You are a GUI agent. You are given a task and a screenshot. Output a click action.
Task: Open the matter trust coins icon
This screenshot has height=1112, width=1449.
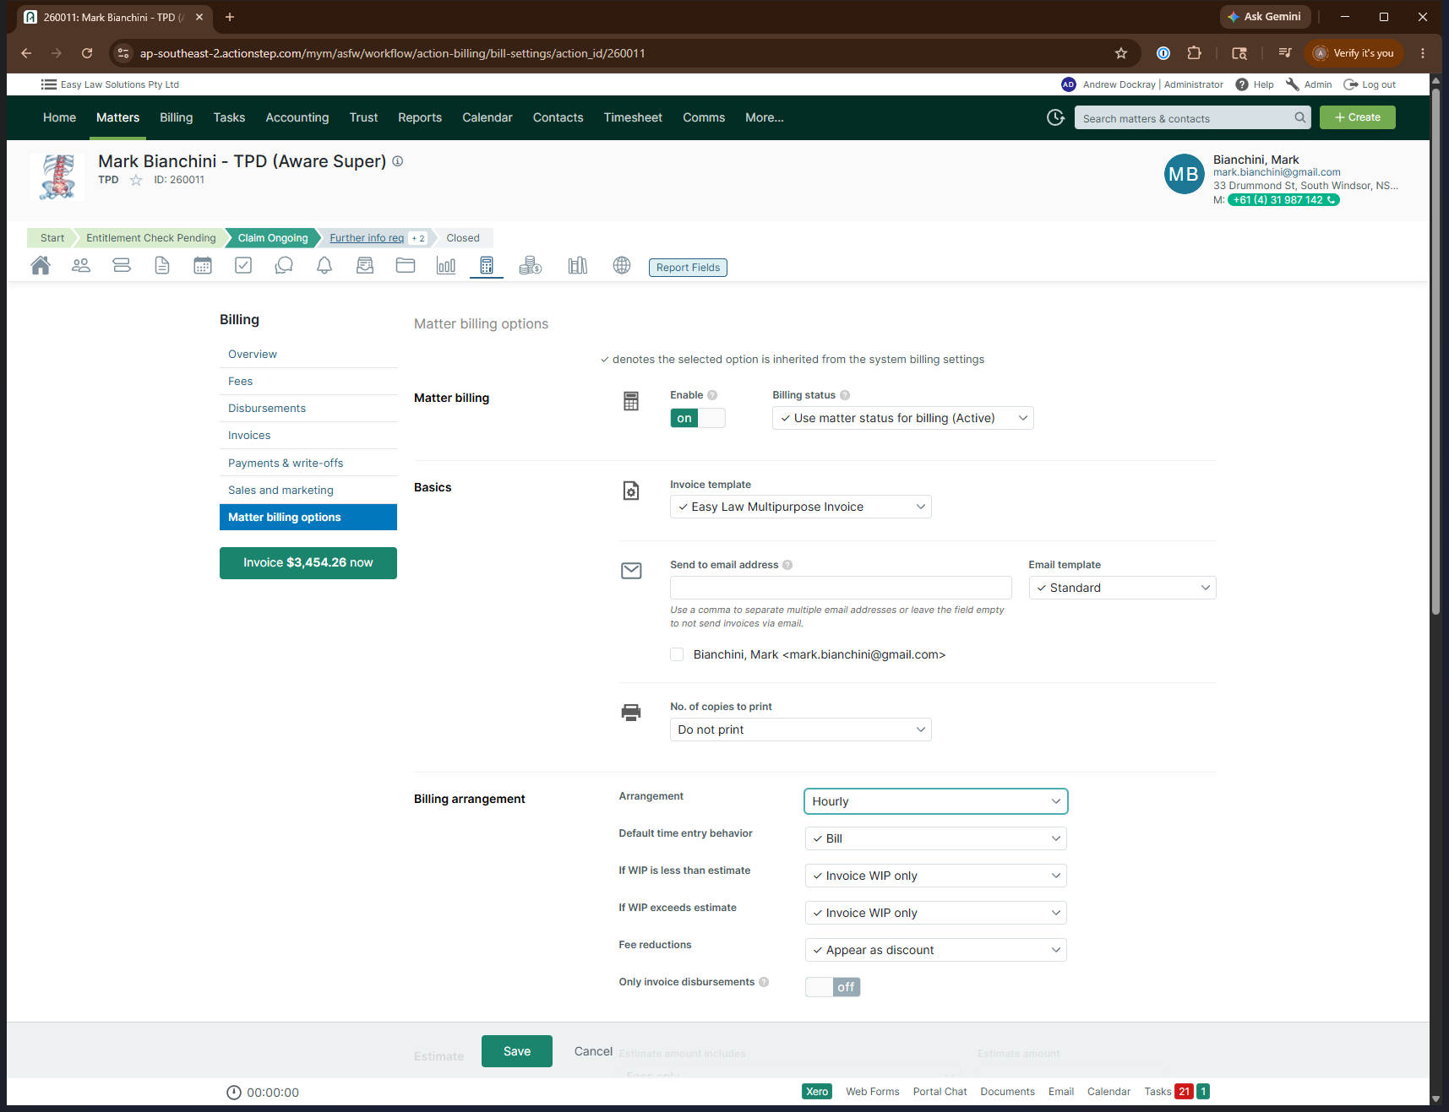pos(531,266)
